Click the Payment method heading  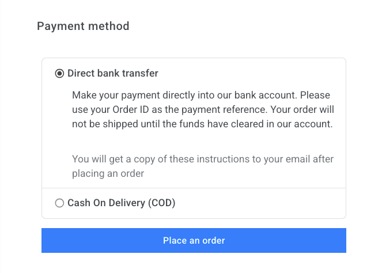[83, 26]
